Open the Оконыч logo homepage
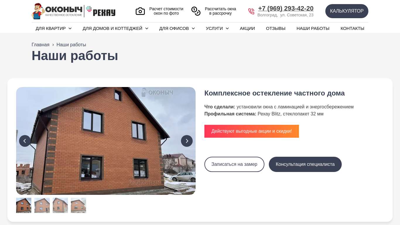The image size is (400, 225). [57, 11]
